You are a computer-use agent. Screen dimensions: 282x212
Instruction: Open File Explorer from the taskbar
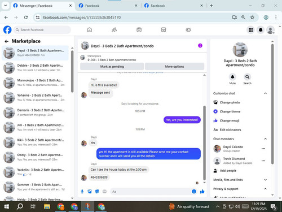(x=47, y=206)
